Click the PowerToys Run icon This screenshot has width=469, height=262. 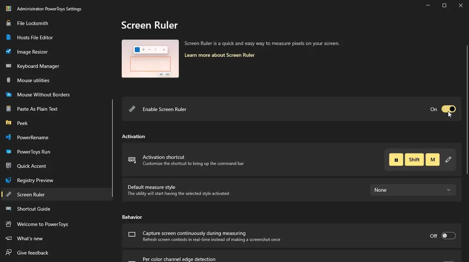pyautogui.click(x=9, y=152)
